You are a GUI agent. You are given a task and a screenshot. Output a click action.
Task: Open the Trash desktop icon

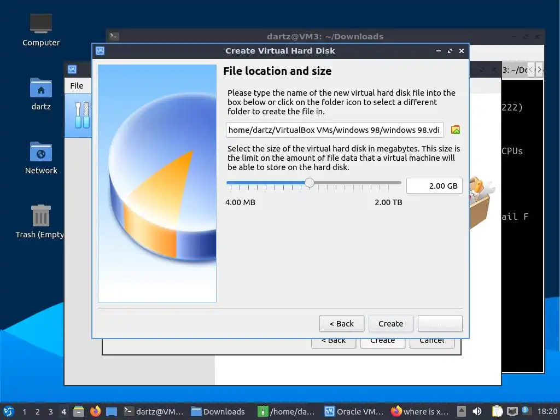(40, 221)
